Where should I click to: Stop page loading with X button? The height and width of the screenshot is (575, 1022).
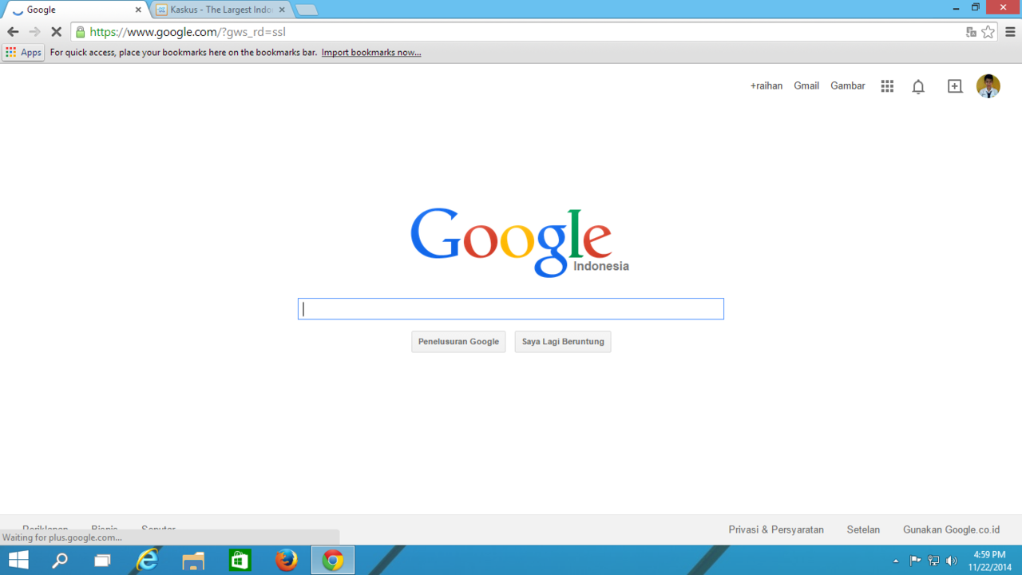click(56, 32)
